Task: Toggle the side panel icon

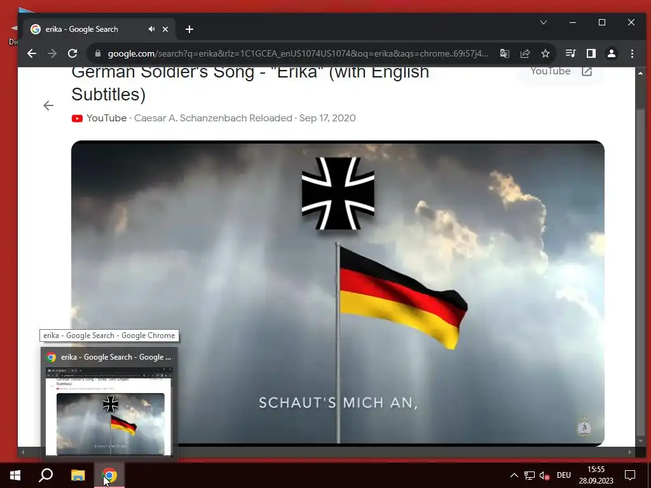Action: [x=591, y=53]
